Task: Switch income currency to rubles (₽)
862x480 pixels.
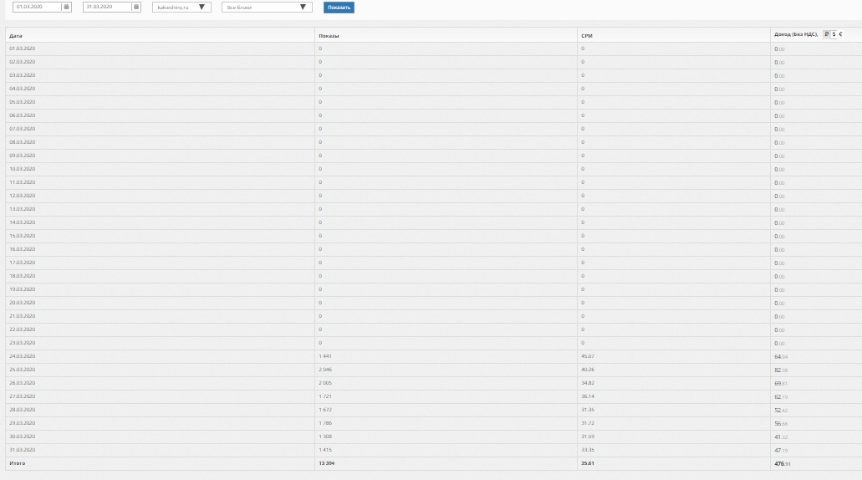Action: (826, 34)
